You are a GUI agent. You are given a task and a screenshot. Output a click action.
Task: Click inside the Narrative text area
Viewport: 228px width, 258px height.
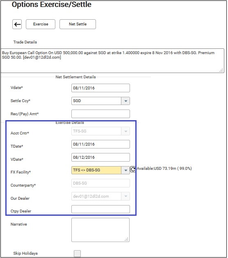coord(100,230)
